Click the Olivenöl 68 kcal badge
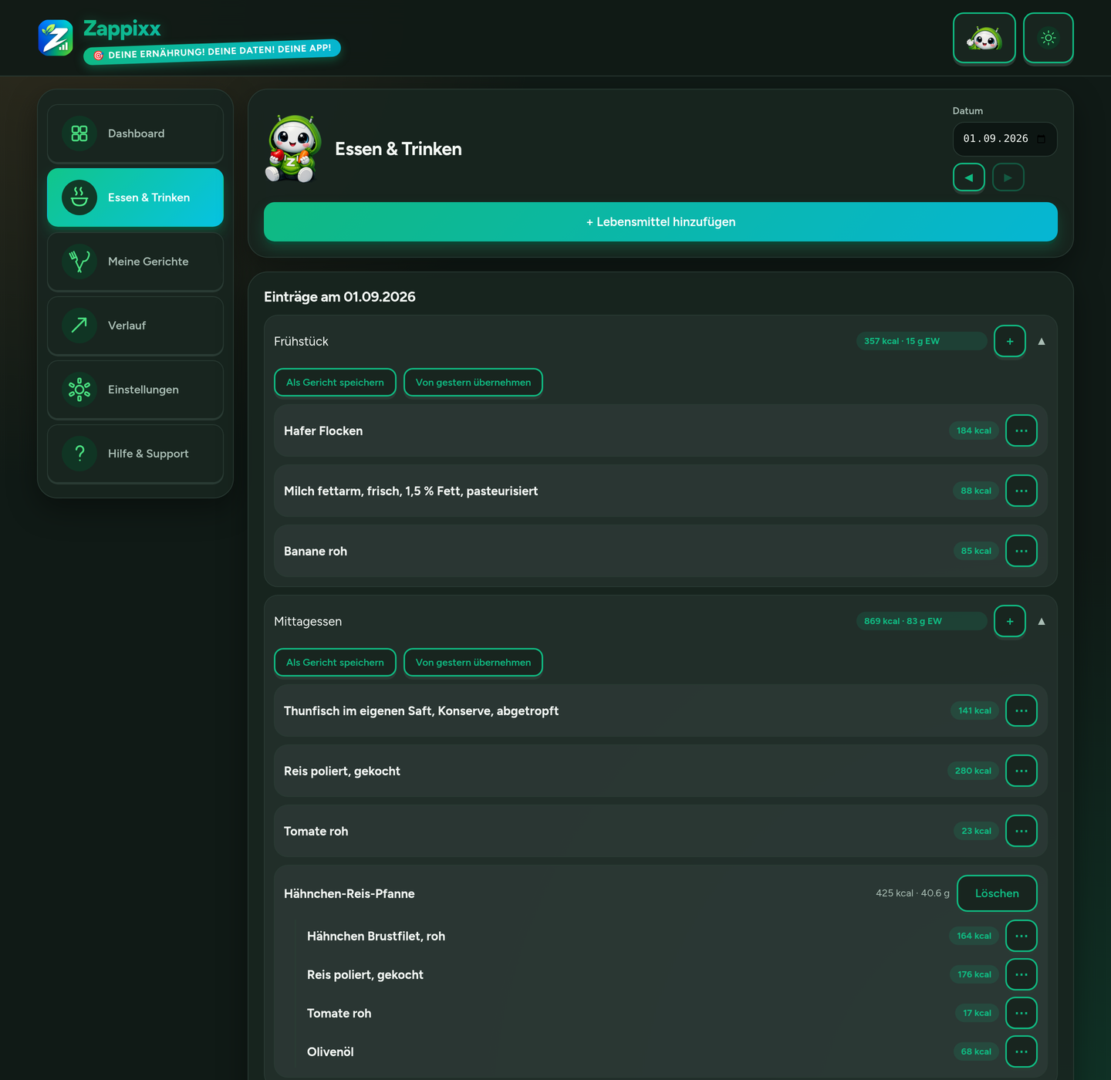Viewport: 1111px width, 1080px height. point(976,1051)
